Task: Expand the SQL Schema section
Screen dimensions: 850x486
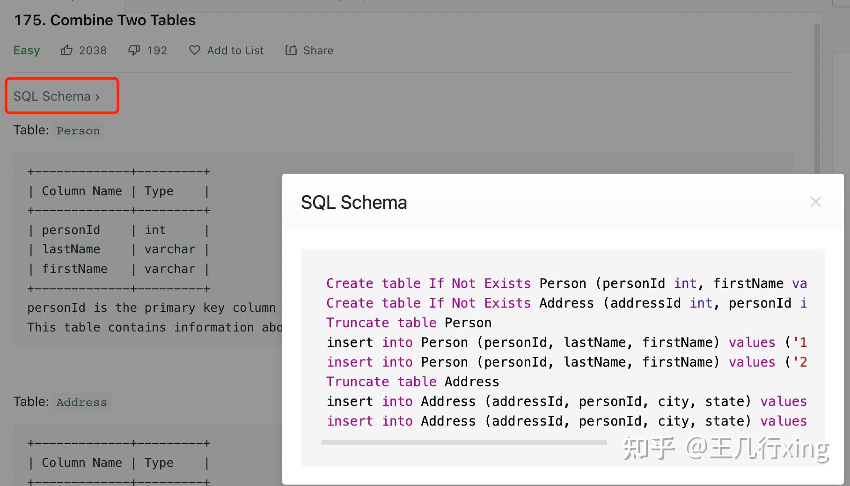Action: [x=52, y=96]
